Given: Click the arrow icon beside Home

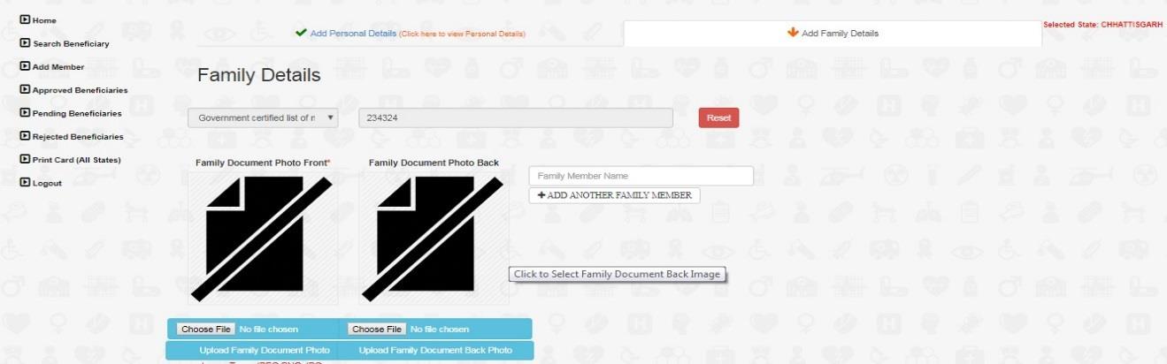Looking at the screenshot, I should [x=25, y=19].
